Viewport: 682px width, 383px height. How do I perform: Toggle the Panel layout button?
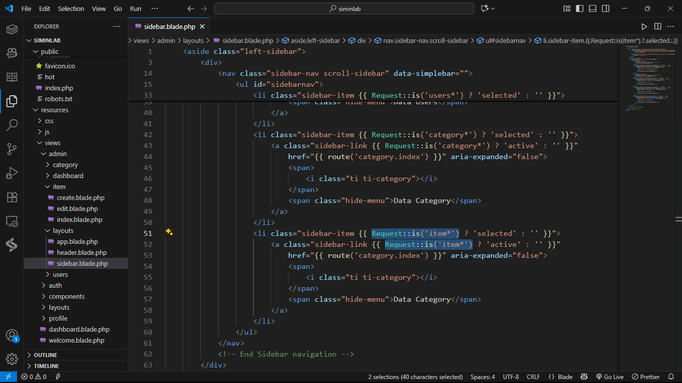point(593,8)
